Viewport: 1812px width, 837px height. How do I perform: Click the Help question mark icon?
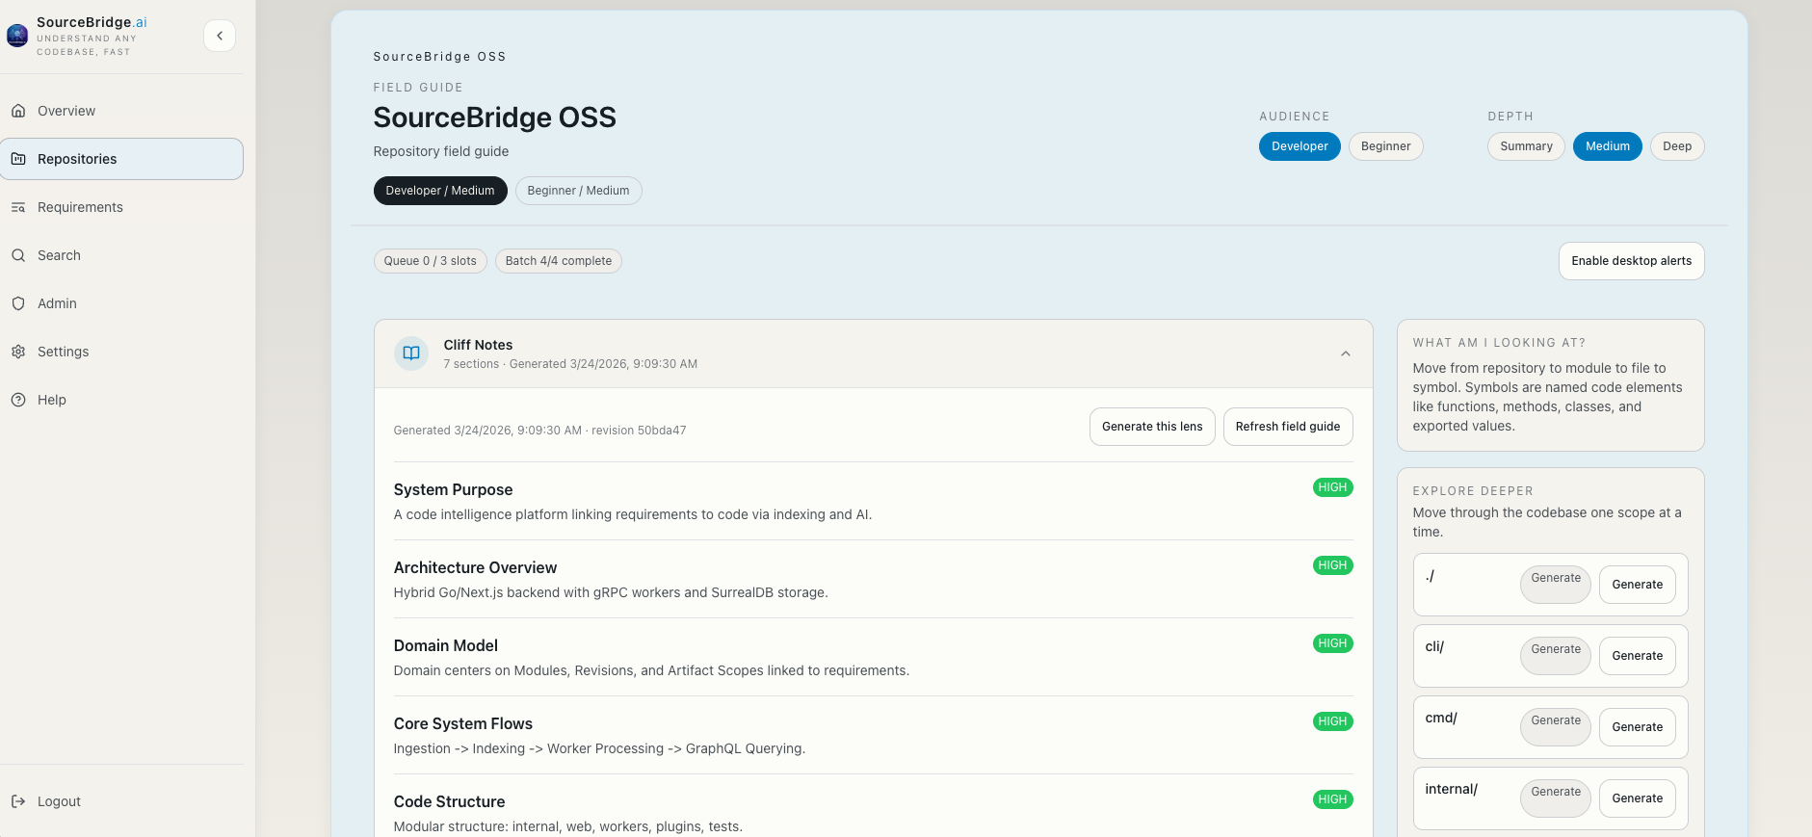(x=18, y=400)
